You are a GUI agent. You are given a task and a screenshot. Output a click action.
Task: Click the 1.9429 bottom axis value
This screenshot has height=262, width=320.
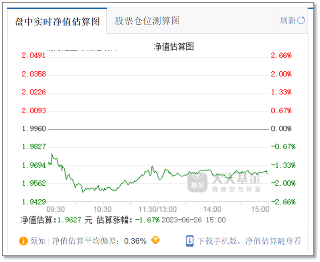34,202
